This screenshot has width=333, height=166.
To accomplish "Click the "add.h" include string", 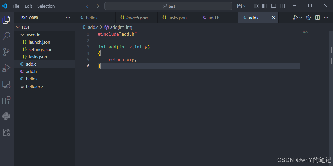I will pyautogui.click(x=128, y=34).
